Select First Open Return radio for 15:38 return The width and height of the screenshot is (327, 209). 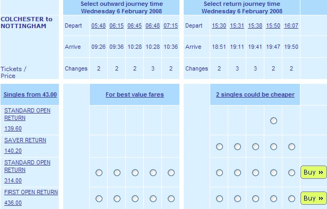(x=255, y=198)
